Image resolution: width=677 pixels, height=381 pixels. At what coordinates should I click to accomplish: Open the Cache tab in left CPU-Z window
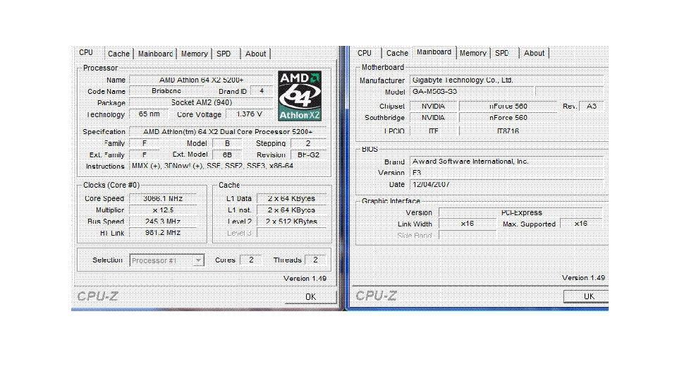click(x=118, y=54)
